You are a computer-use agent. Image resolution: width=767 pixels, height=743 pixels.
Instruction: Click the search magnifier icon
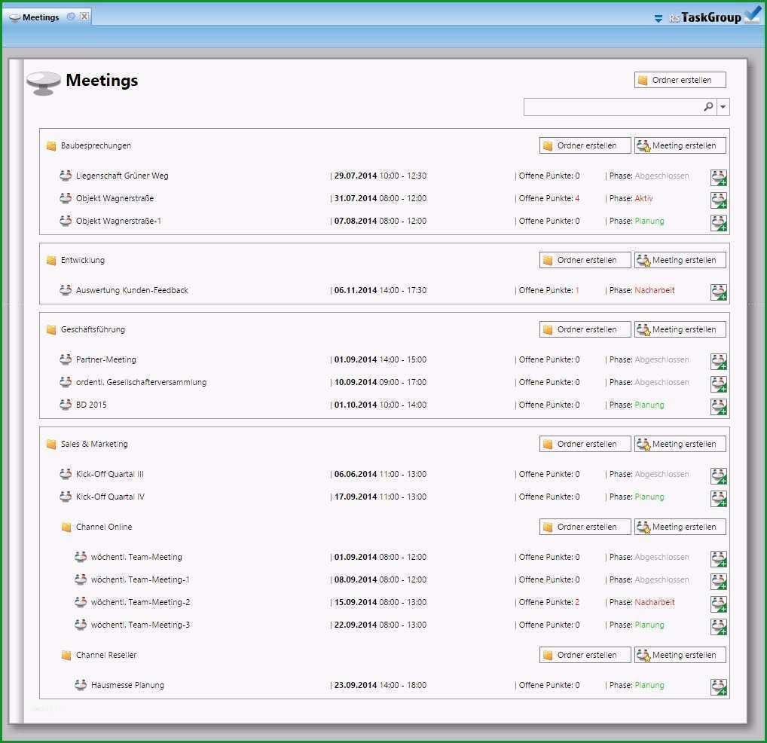point(707,106)
